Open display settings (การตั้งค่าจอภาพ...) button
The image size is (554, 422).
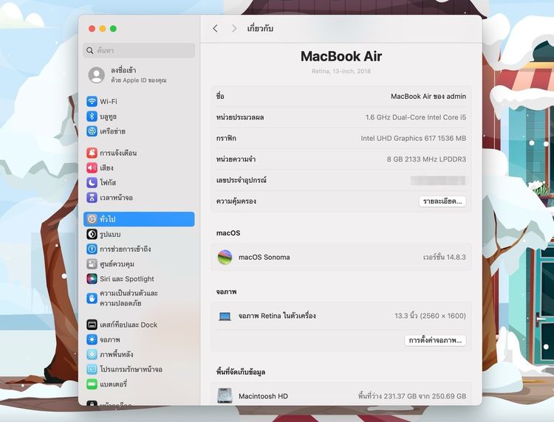[x=435, y=341]
